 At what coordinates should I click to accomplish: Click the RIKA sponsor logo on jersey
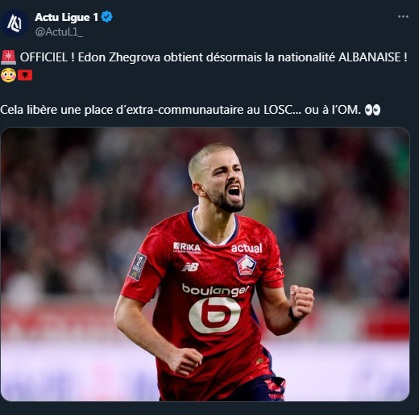[x=187, y=248]
